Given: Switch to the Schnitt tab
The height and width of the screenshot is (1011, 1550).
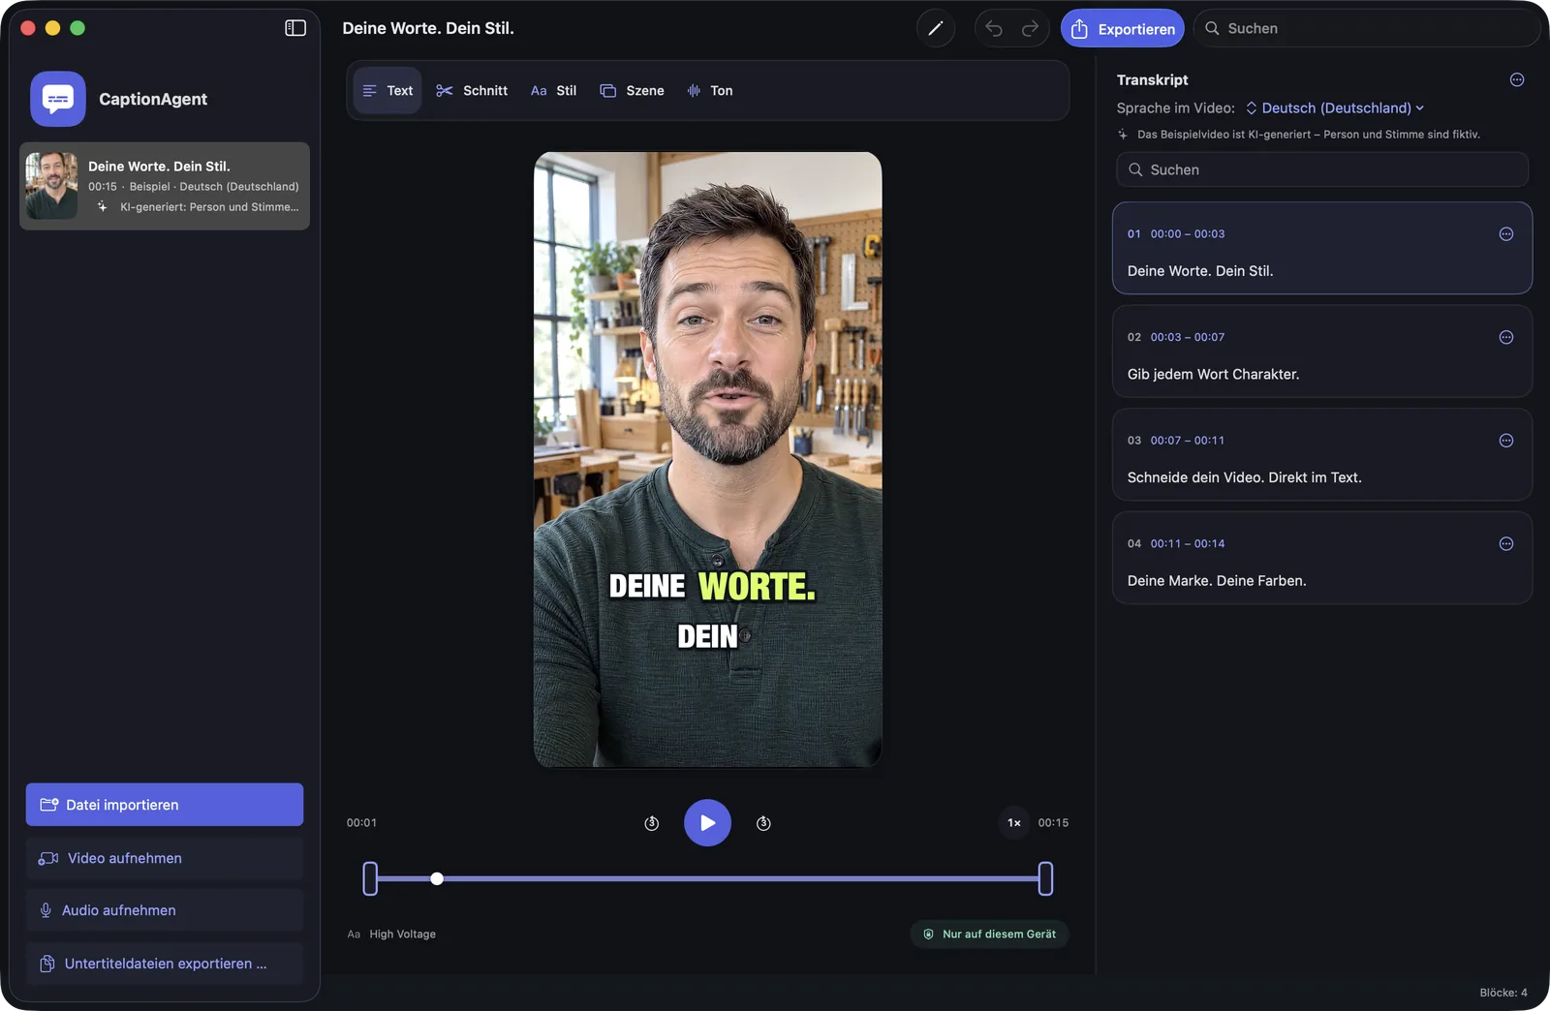Looking at the screenshot, I should (x=472, y=90).
